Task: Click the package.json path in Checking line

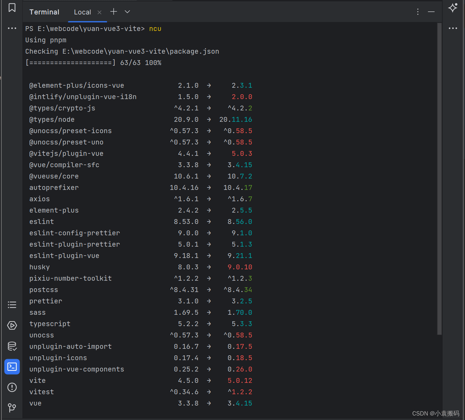Action: point(140,51)
